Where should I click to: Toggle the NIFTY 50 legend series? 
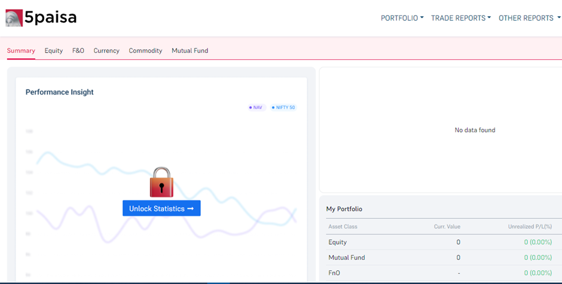pyautogui.click(x=283, y=107)
